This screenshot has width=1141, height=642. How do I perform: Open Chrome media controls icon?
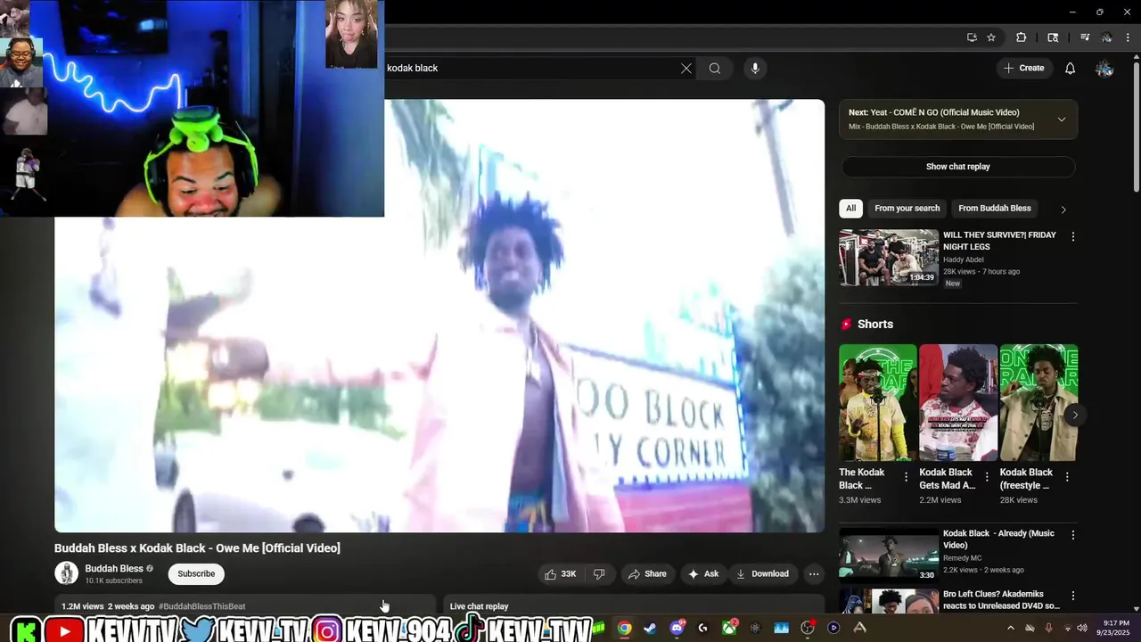point(1085,37)
